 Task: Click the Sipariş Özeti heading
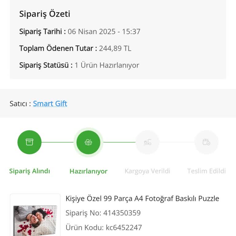click(45, 14)
